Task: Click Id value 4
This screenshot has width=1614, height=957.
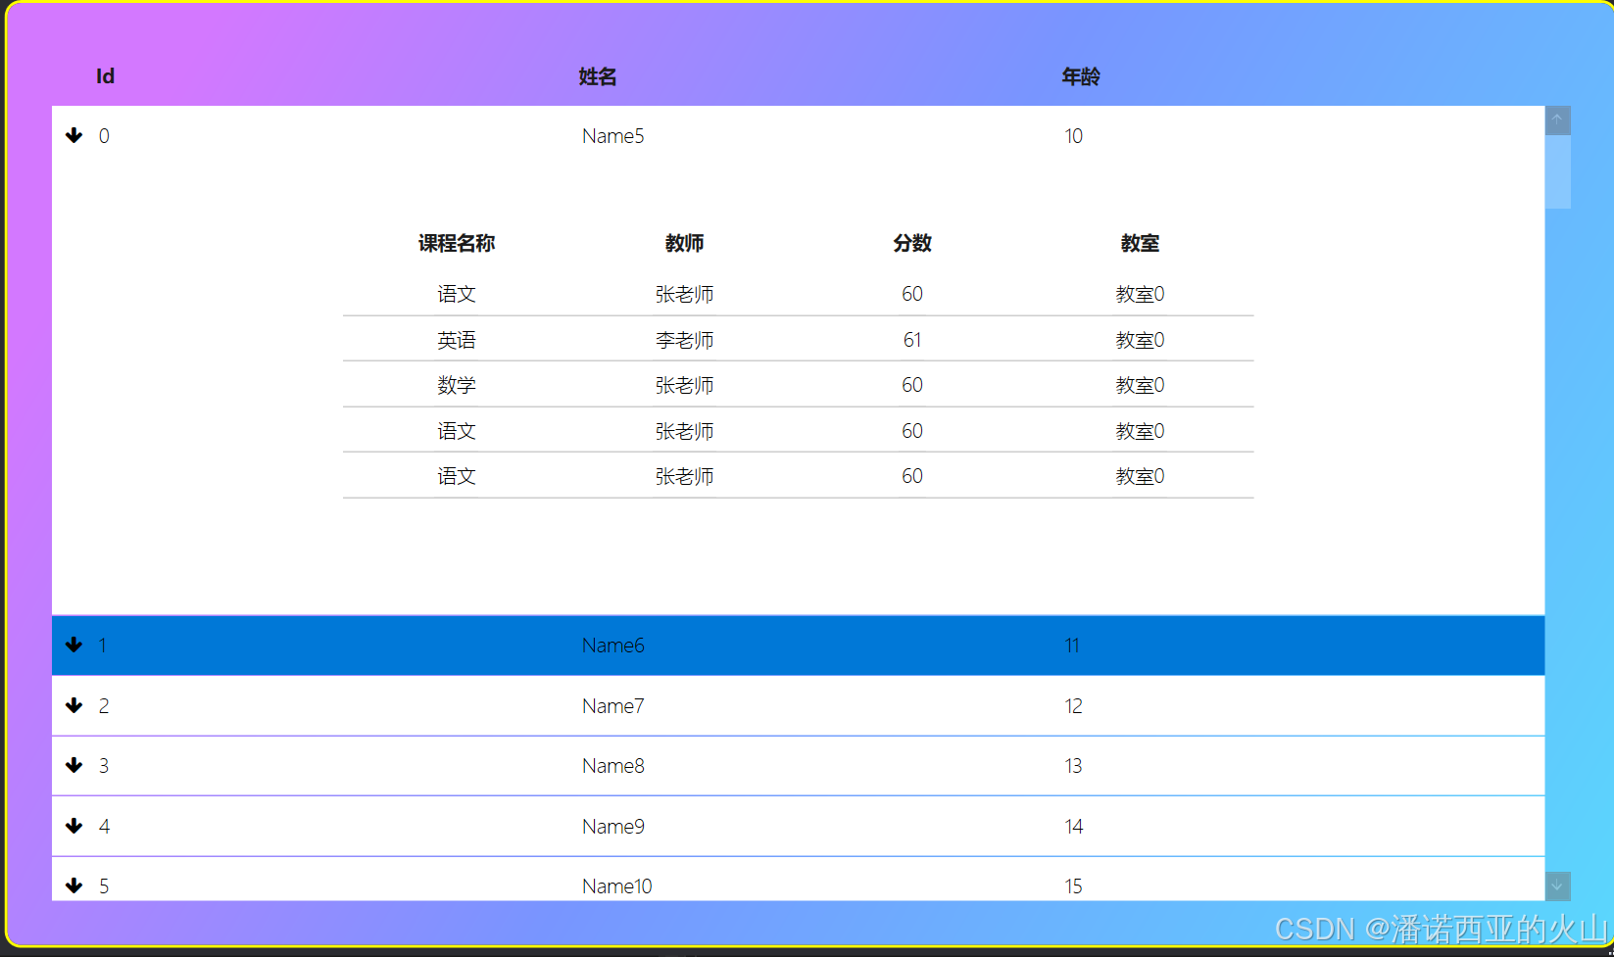Action: click(104, 827)
